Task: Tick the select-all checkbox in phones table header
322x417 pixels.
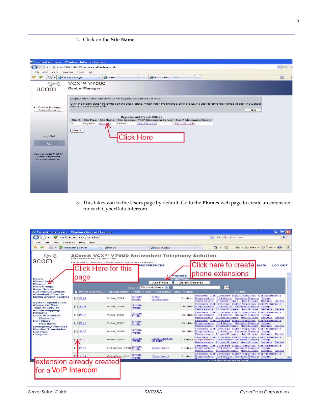Action: tap(76, 292)
